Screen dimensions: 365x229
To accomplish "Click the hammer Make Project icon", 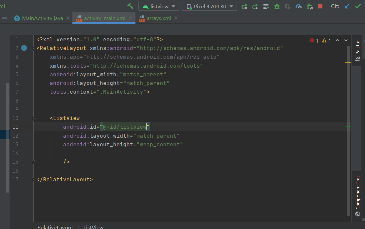I will coord(130,6).
